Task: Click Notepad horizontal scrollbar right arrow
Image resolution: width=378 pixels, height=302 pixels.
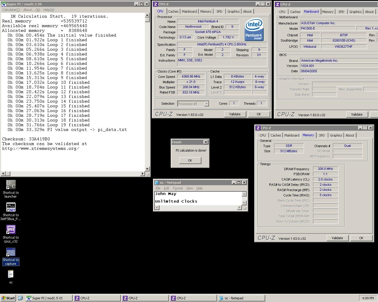Action: click(239, 207)
